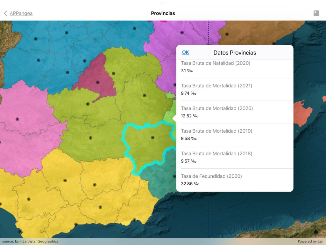The image size is (326, 245).
Task: Open the legend panel icon
Action: click(x=316, y=13)
